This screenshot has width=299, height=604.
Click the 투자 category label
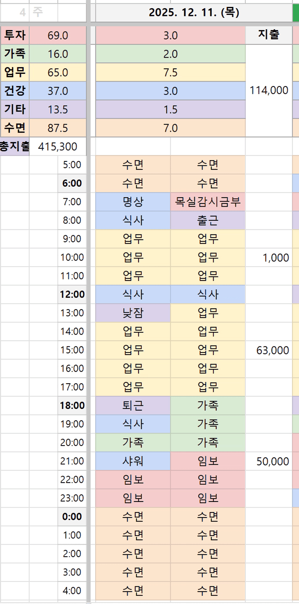(x=15, y=35)
